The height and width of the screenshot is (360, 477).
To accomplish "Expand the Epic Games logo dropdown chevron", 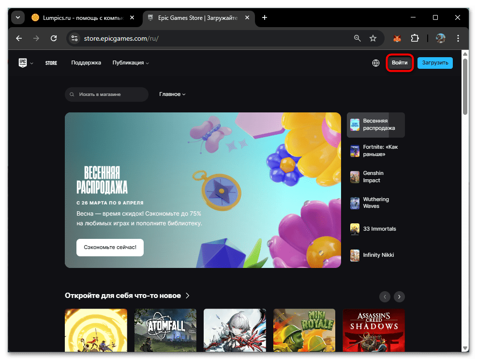I will click(31, 63).
